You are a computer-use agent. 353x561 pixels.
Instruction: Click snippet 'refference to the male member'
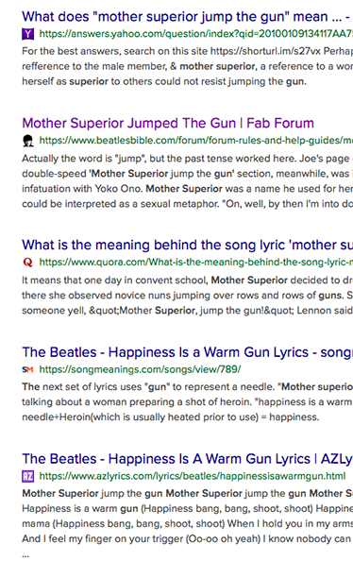[94, 66]
